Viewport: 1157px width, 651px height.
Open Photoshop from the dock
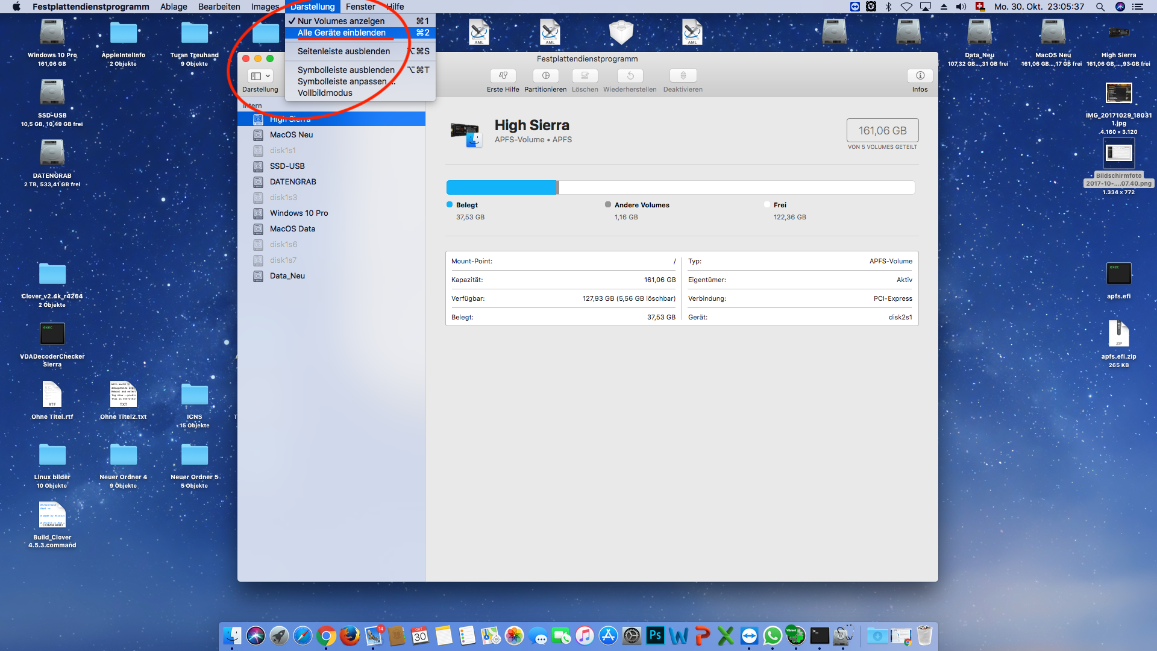pyautogui.click(x=655, y=635)
